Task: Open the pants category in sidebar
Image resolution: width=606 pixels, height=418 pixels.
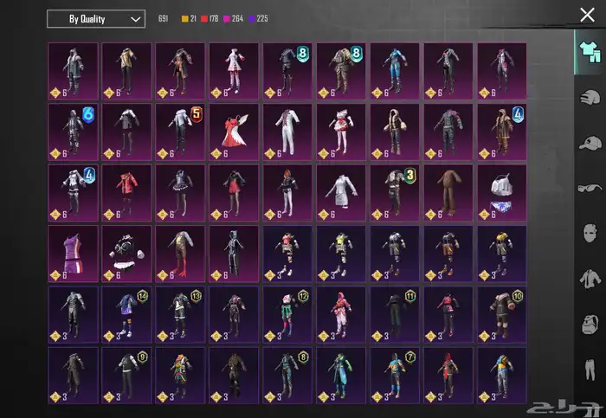Action: click(x=589, y=372)
